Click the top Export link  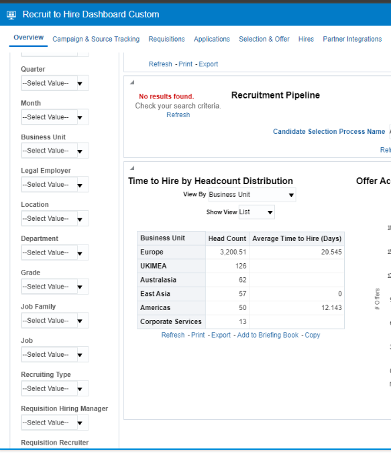click(209, 64)
